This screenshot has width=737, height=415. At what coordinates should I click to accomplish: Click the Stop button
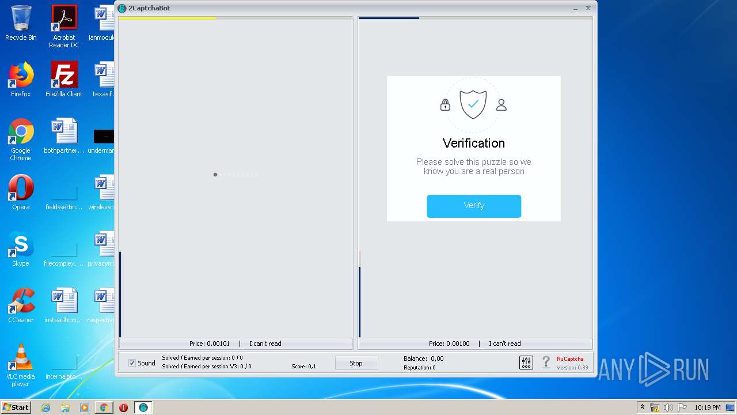(356, 363)
